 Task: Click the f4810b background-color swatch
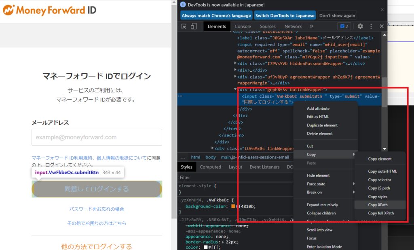point(233,206)
